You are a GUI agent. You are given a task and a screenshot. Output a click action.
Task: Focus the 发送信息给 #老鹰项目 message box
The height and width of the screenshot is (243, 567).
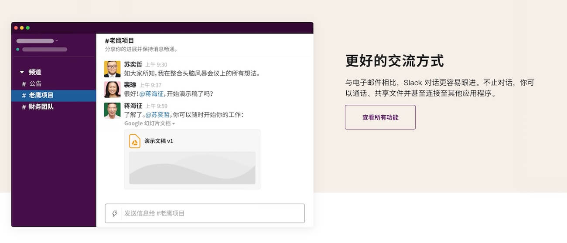(x=212, y=213)
